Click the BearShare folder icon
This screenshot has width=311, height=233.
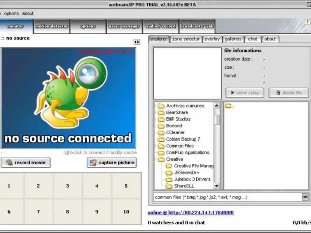tap(161, 113)
